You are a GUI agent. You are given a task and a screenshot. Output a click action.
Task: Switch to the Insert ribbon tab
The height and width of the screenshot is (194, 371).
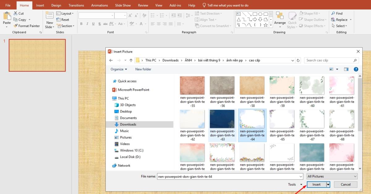click(40, 5)
